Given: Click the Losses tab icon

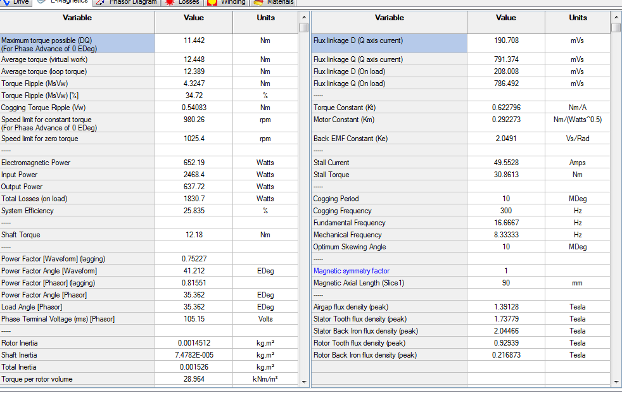Looking at the screenshot, I should (x=170, y=2).
